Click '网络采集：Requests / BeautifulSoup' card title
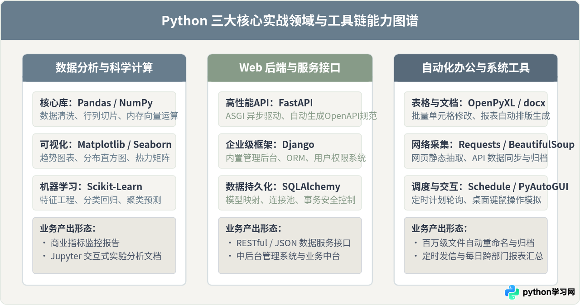 point(493,145)
